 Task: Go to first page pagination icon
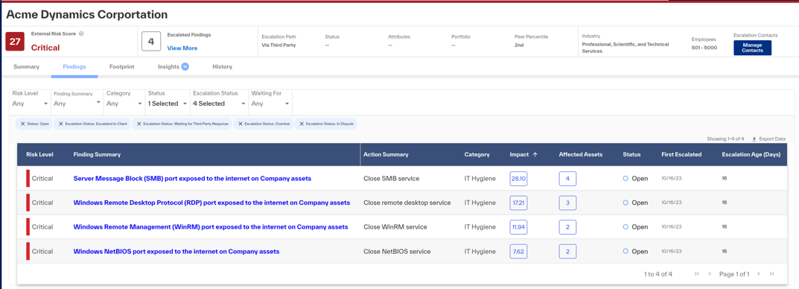click(696, 273)
